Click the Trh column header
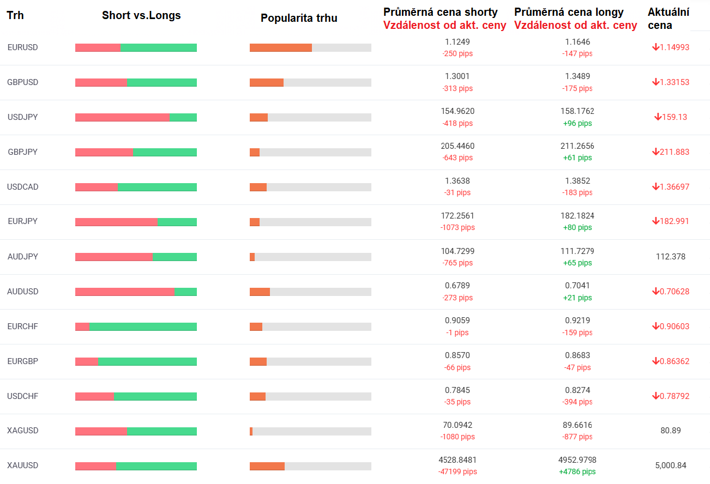 [15, 15]
